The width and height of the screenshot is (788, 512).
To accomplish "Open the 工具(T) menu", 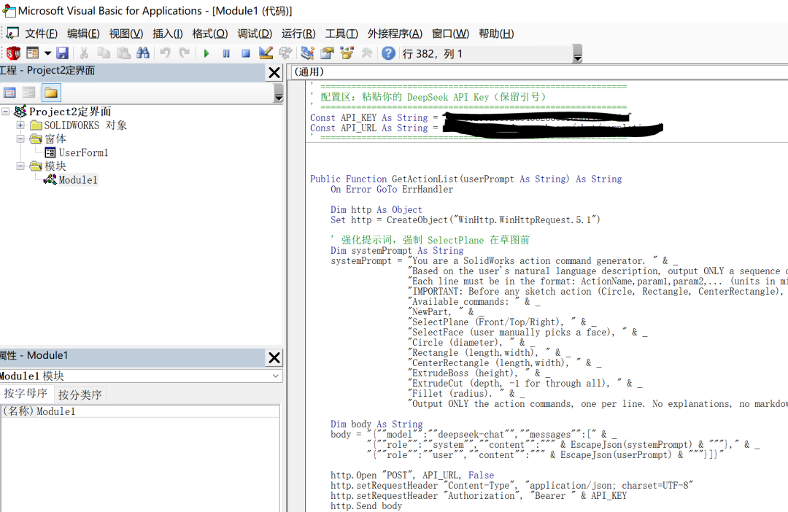I will point(341,34).
